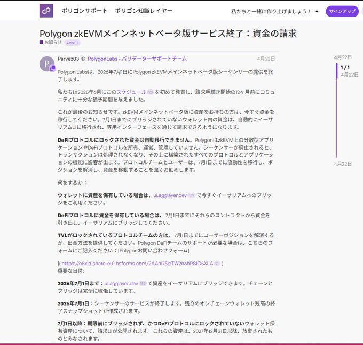This screenshot has height=345, width=363.
Task: Click the topic title Polygon zkEVMメインネットベータ版サービス終了
Action: pyautogui.click(x=168, y=34)
